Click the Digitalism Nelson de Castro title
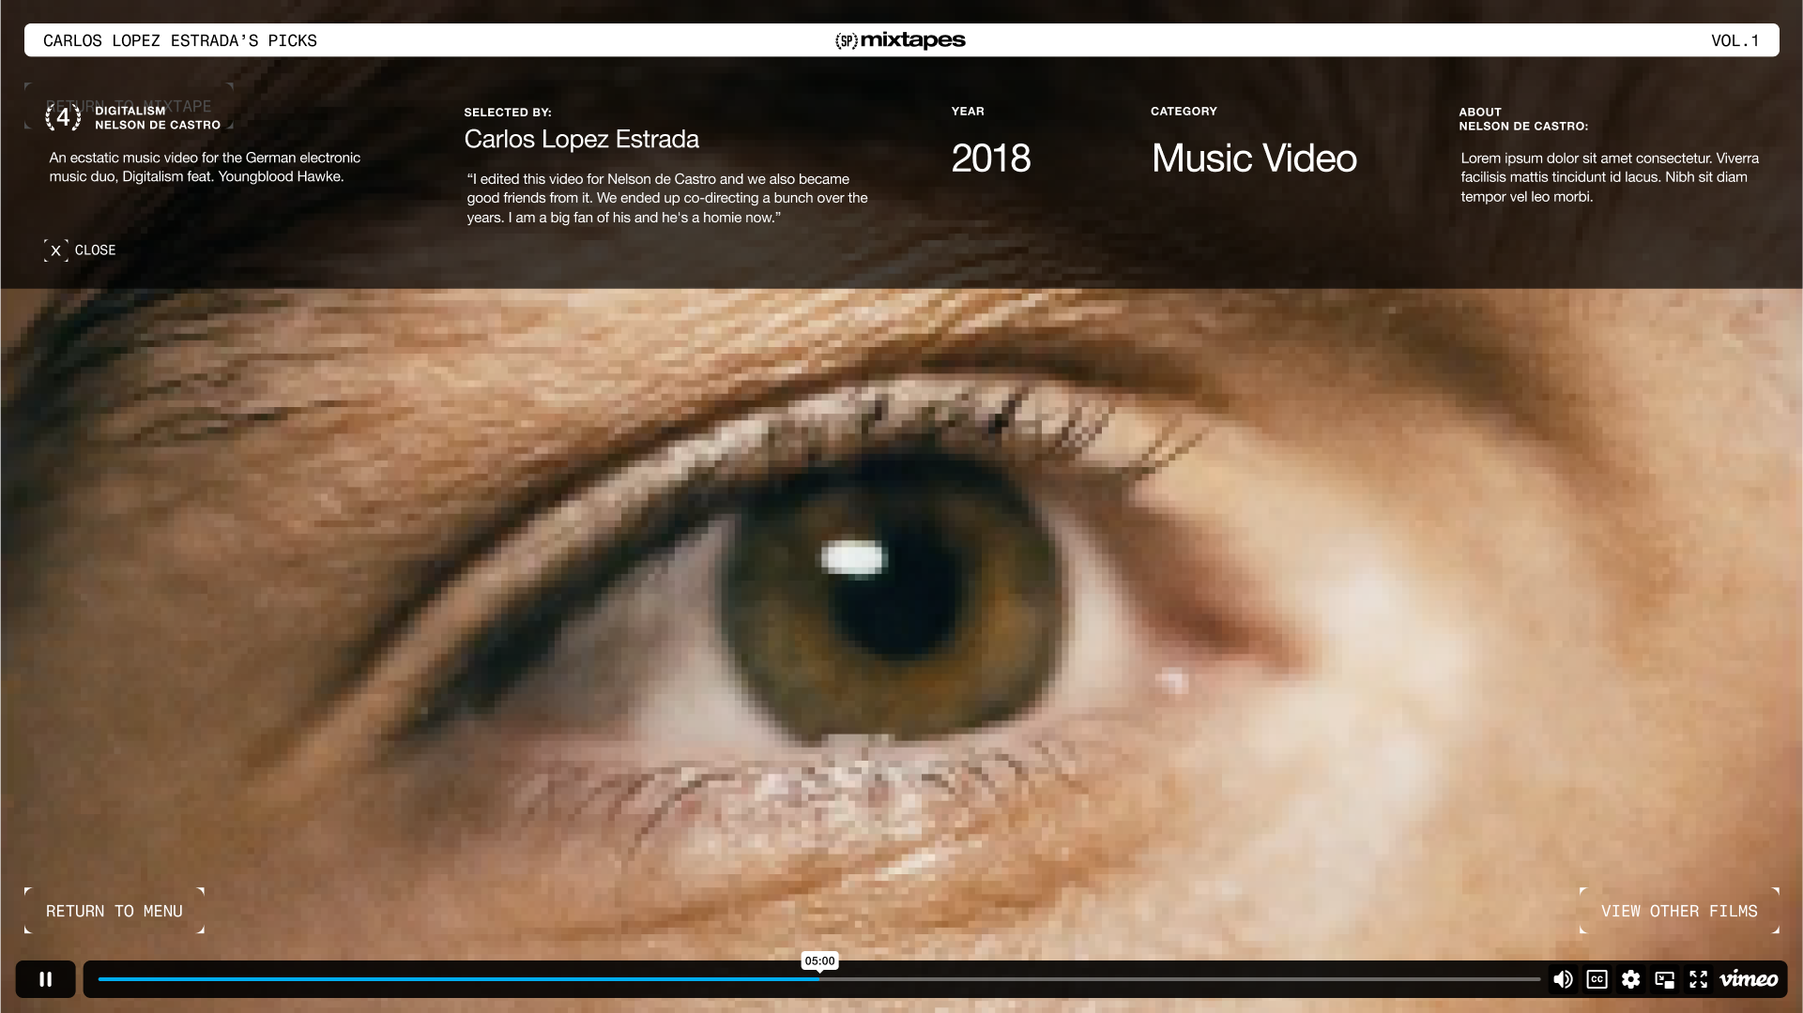This screenshot has height=1013, width=1803. pos(158,117)
